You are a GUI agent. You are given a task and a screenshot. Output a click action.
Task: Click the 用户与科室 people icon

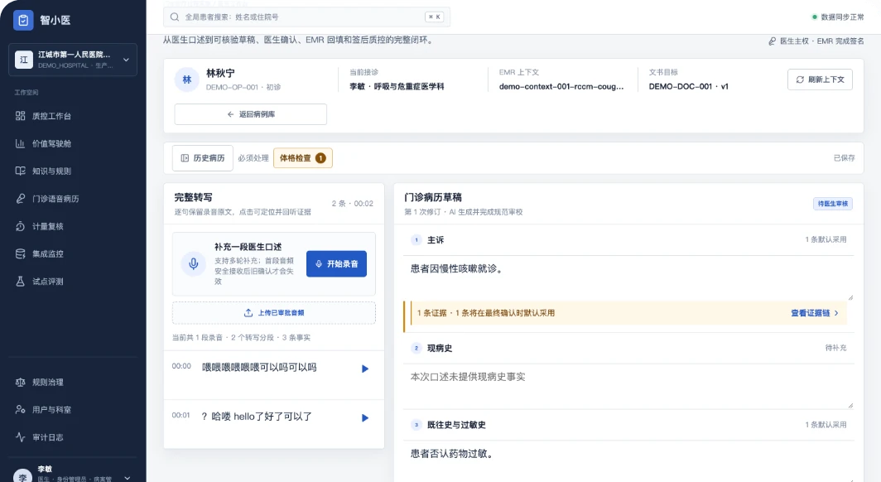pyautogui.click(x=20, y=409)
